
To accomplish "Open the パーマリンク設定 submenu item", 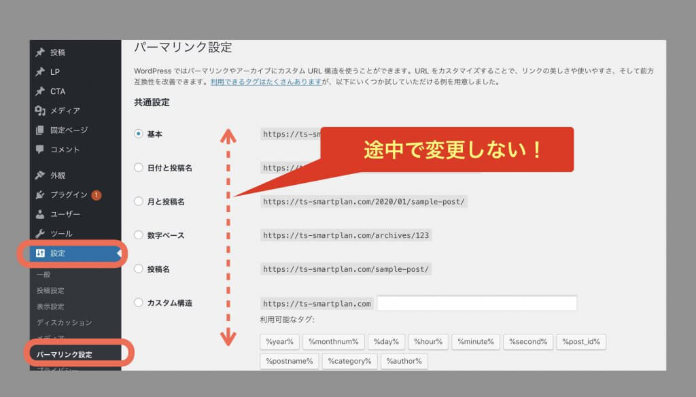I will pyautogui.click(x=65, y=354).
